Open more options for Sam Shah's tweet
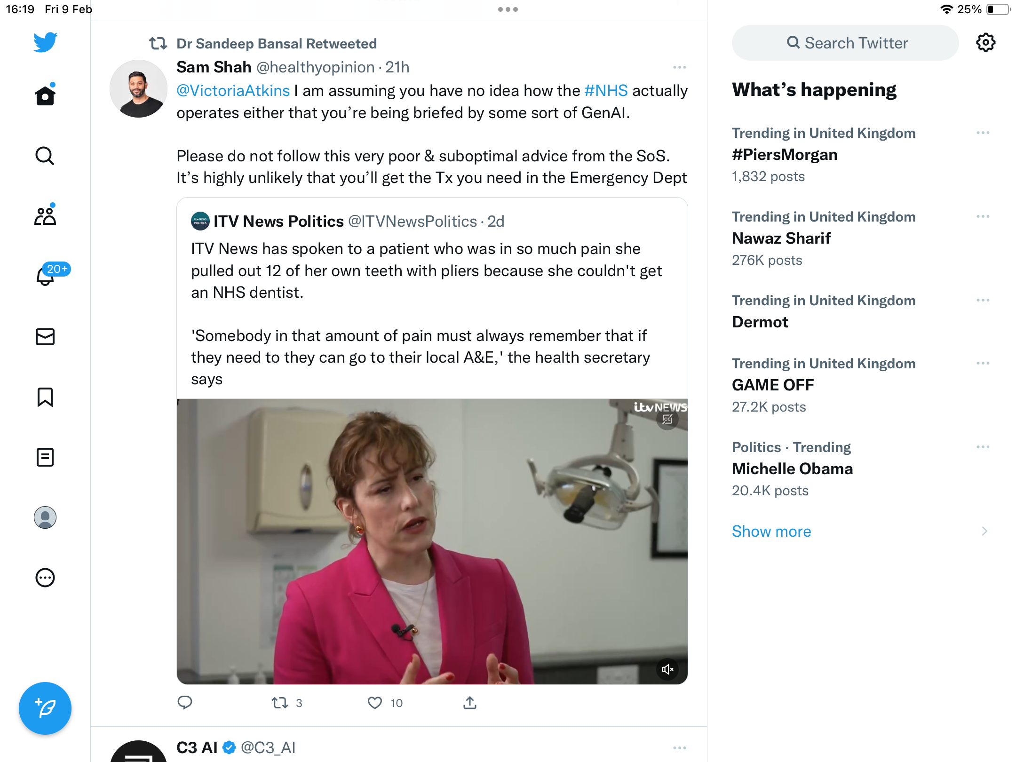This screenshot has width=1016, height=762. coord(680,67)
